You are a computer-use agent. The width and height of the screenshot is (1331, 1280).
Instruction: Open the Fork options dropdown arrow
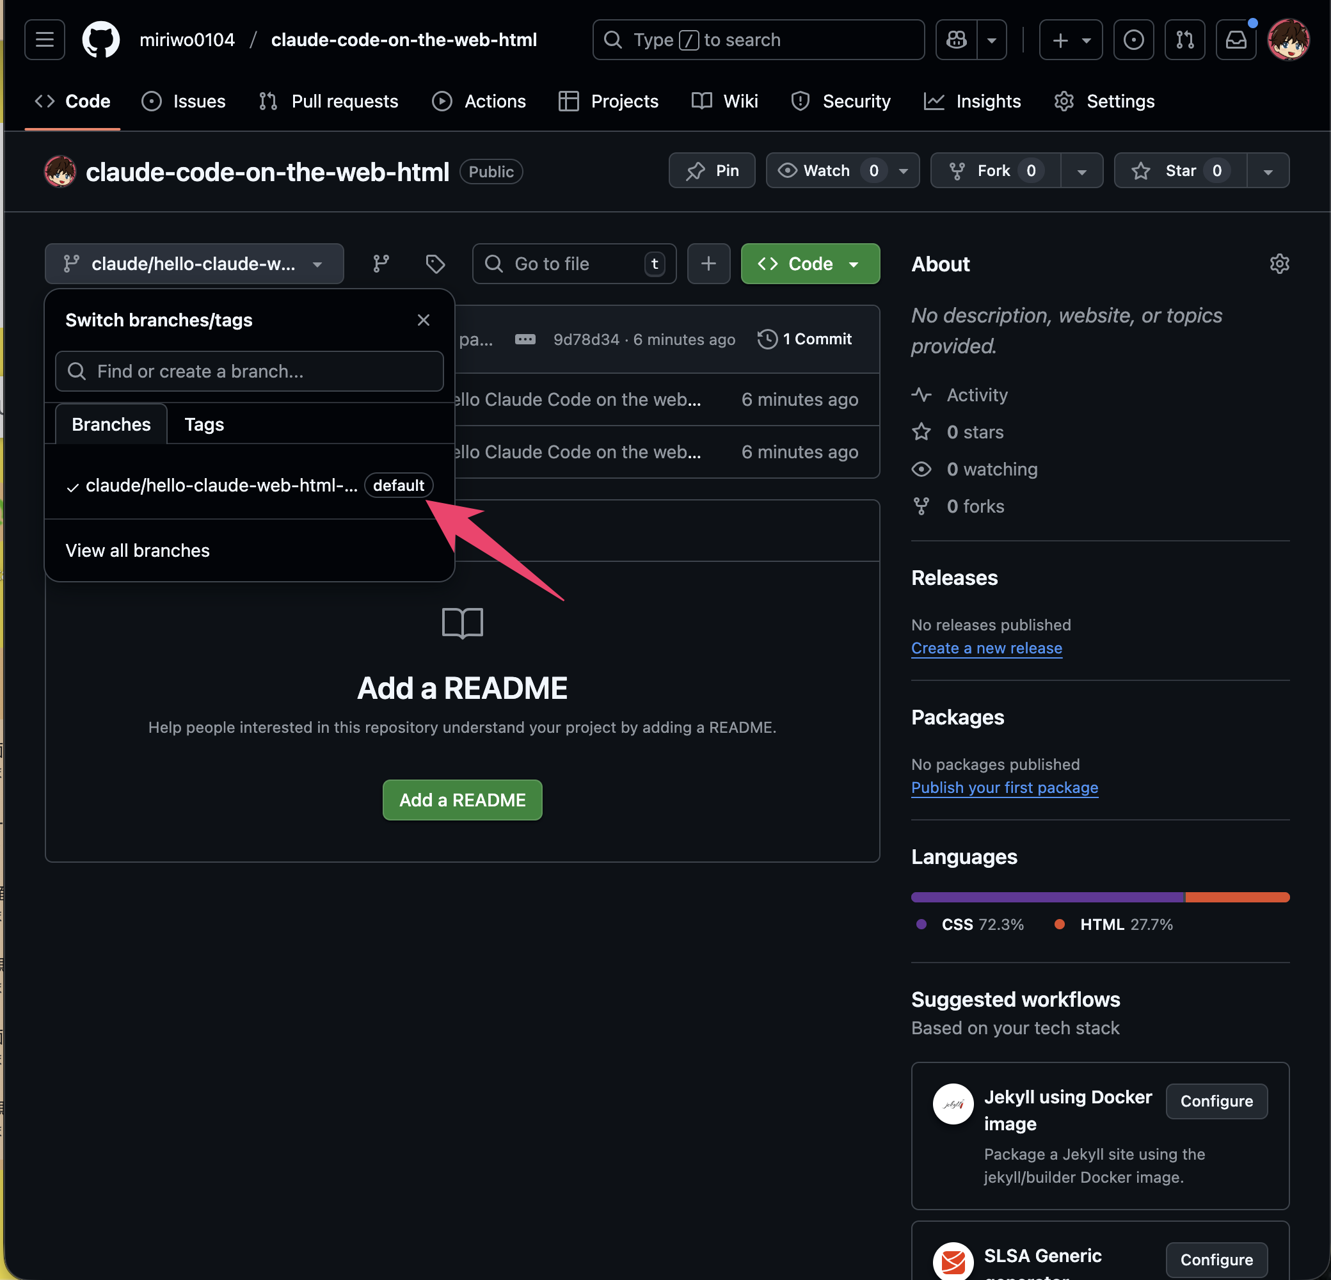1081,171
